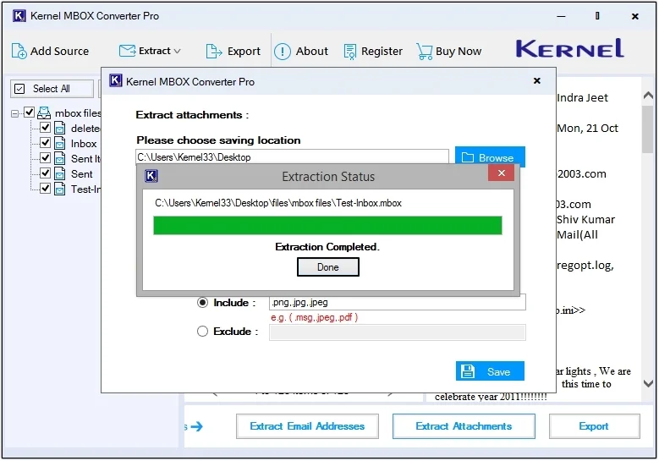Click the Include extensions input field
The image size is (659, 461).
[397, 303]
